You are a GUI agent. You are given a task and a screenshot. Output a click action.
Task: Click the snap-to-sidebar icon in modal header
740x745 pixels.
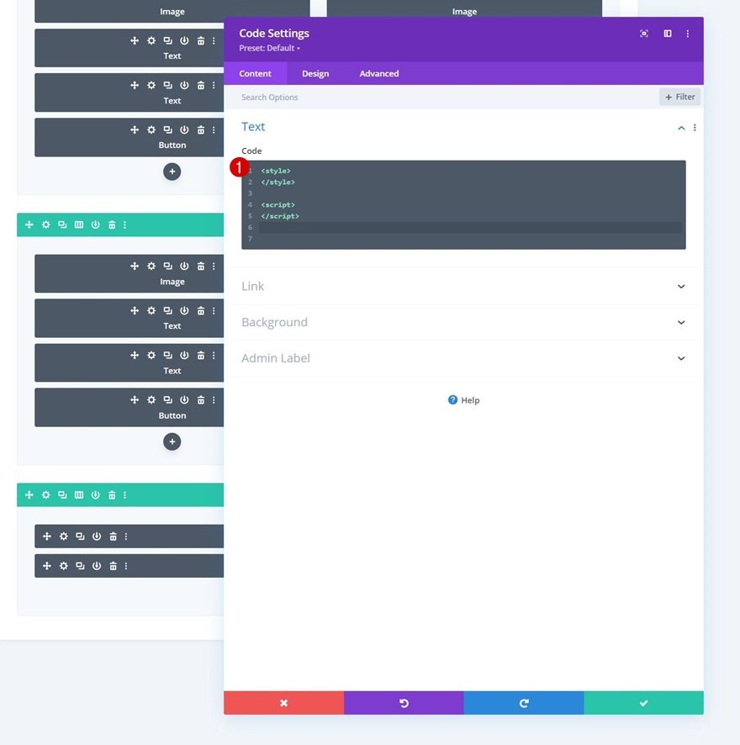668,34
